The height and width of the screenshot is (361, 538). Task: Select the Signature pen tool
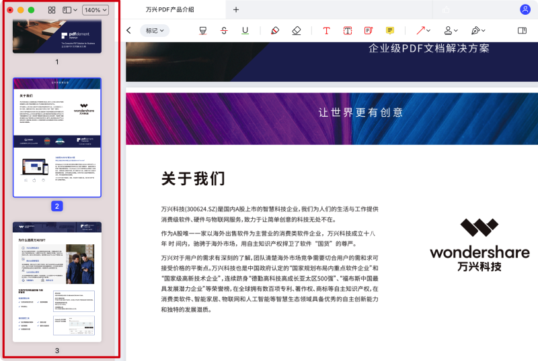click(x=475, y=30)
